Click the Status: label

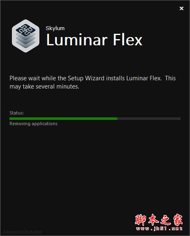pyautogui.click(x=16, y=113)
